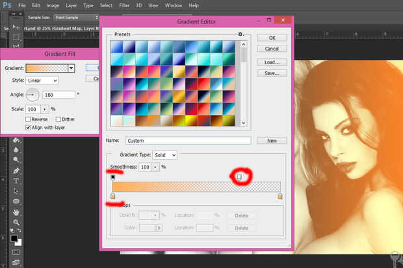The image size is (403, 268).
Task: Click presets scrollbar down arrow
Action: tap(243, 123)
